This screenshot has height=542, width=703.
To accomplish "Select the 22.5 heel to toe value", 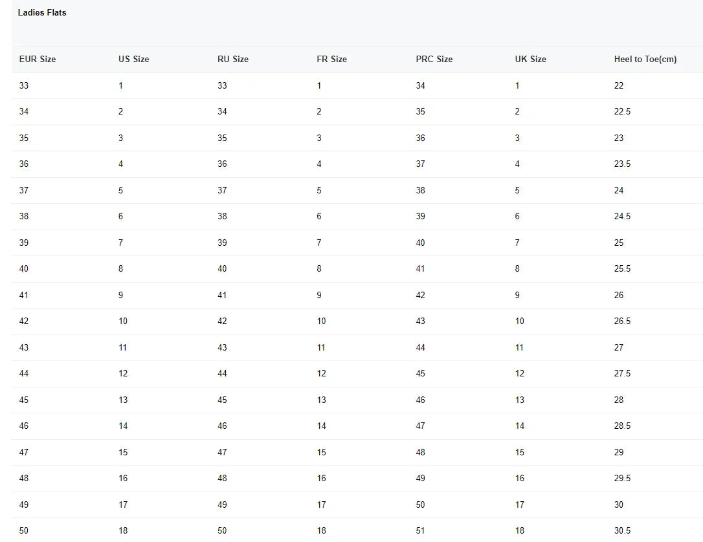I will click(622, 111).
